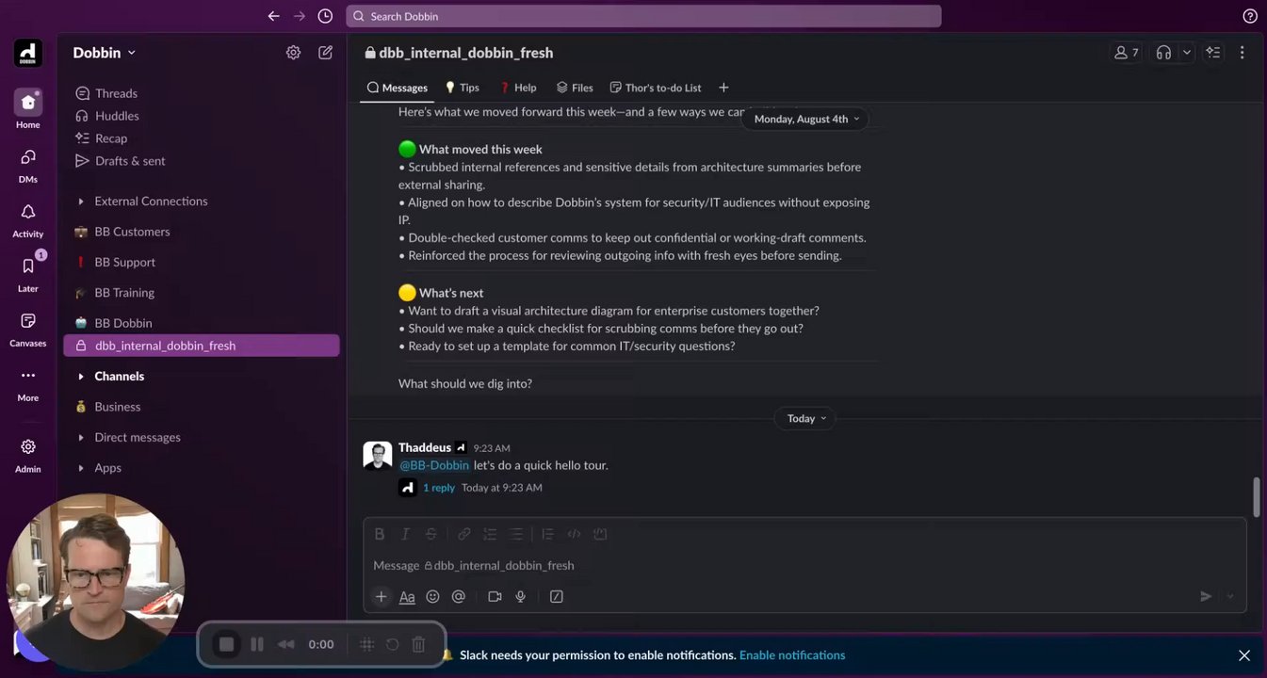This screenshot has height=678, width=1267.
Task: Add a new tab with plus
Action: (x=723, y=88)
